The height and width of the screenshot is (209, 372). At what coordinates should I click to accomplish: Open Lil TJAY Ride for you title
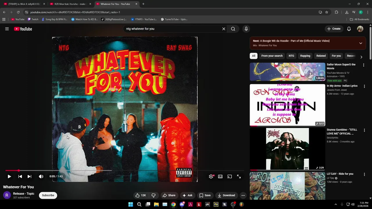(340, 174)
